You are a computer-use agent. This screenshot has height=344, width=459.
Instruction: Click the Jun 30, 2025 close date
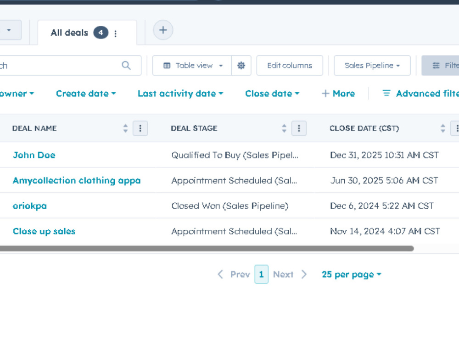tap(384, 180)
